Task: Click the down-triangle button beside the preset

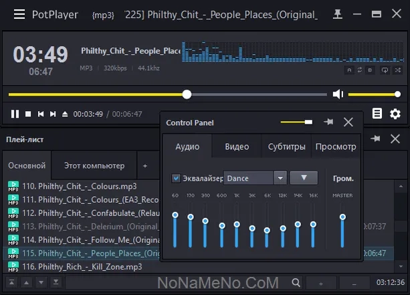Action: click(304, 177)
